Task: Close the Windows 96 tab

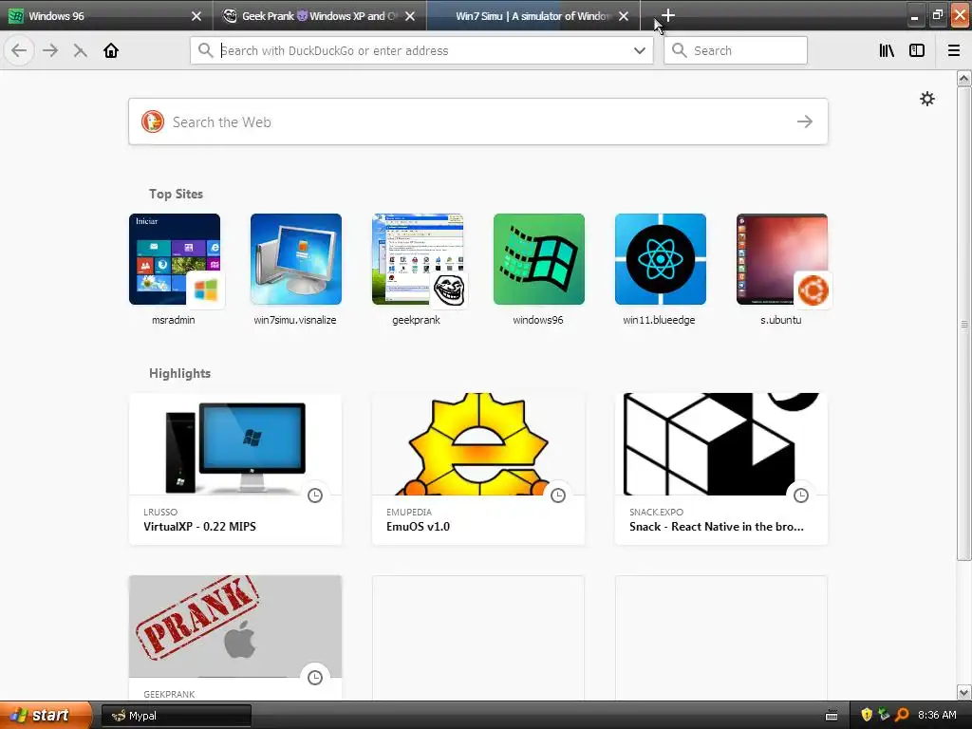Action: (196, 16)
